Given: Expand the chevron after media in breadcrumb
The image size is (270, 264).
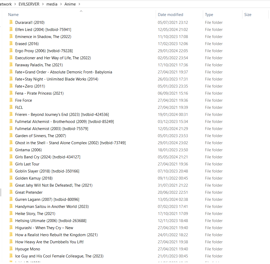Looking at the screenshot, I should tap(61, 4).
